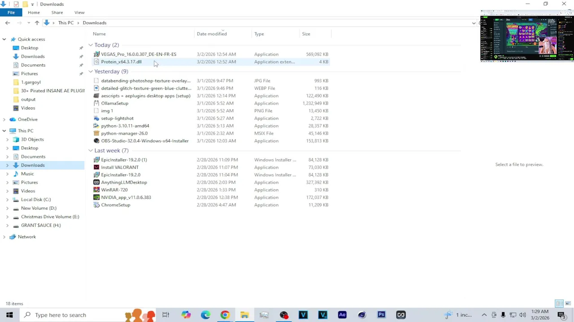Click the Properties quick access toolbar icon
This screenshot has width=574, height=322.
tap(16, 4)
